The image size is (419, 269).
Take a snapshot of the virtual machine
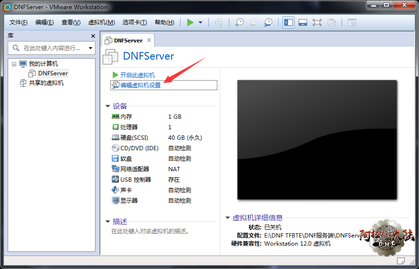point(239,22)
